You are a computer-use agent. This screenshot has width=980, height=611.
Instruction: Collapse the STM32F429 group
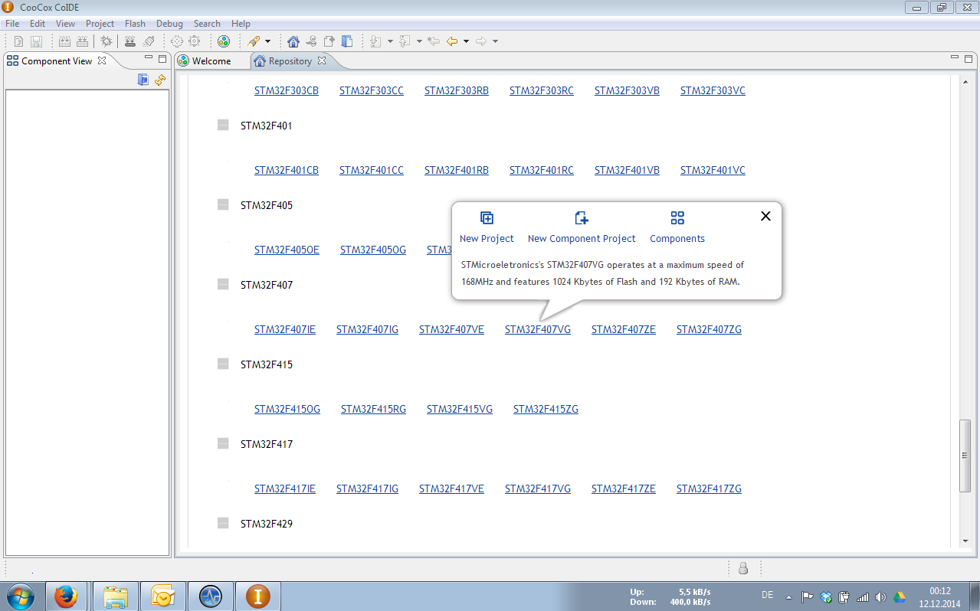[223, 523]
